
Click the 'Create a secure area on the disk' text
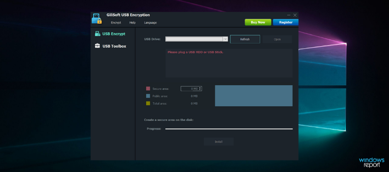coord(169,120)
